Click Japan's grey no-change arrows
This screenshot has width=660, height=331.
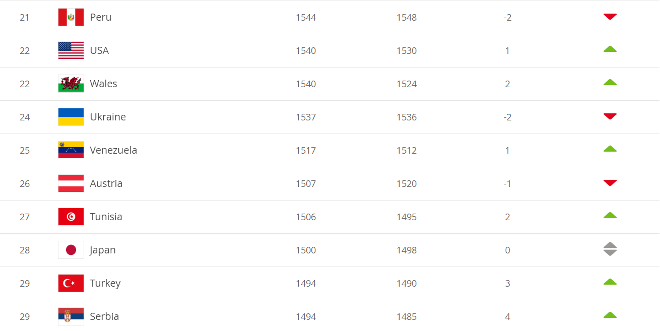tap(610, 249)
